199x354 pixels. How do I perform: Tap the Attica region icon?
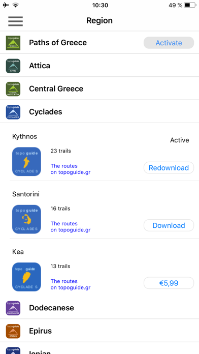coord(13,66)
